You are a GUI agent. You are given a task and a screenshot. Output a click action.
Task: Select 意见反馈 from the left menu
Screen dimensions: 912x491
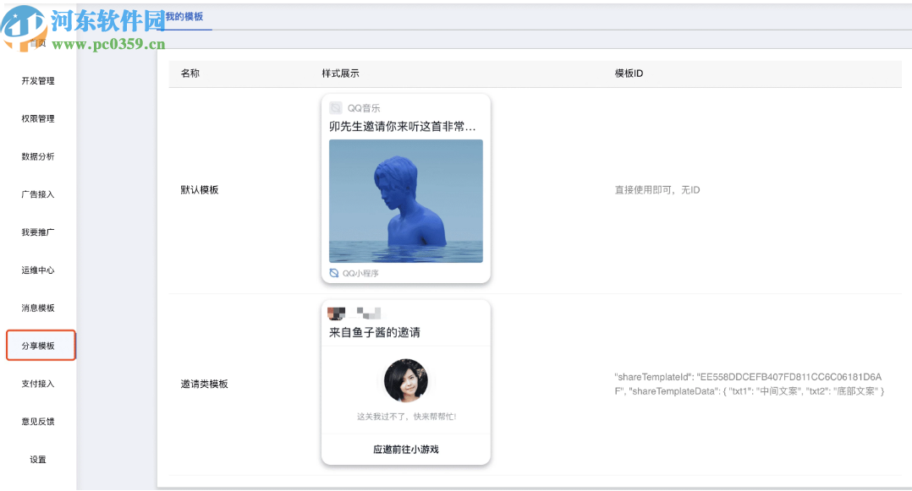41,421
